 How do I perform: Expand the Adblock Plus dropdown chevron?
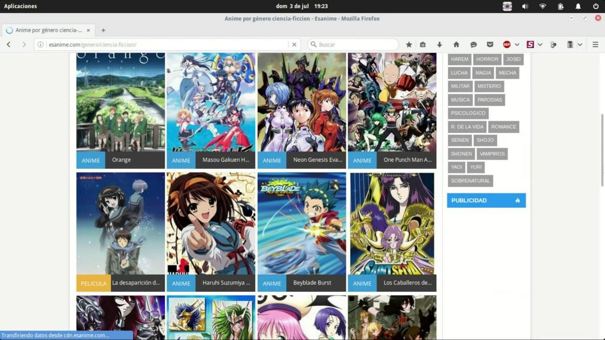[x=517, y=44]
